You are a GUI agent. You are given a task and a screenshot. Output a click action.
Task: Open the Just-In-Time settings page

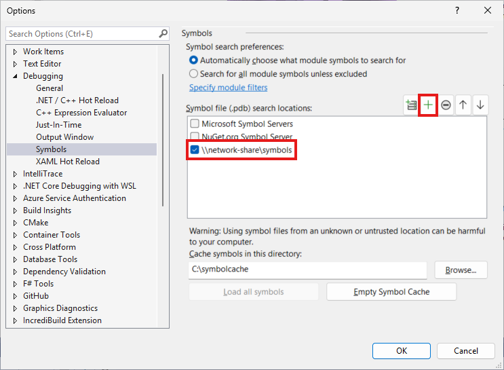[x=58, y=125]
